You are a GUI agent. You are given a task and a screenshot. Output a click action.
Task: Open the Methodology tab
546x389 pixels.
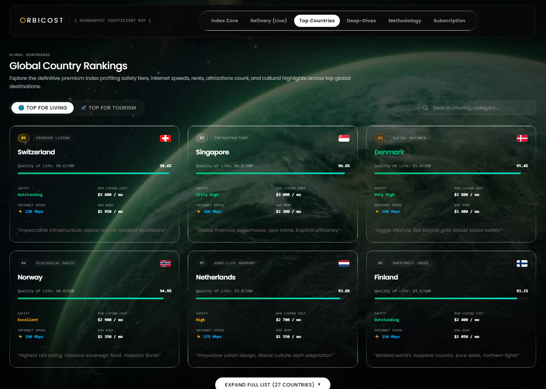[x=405, y=21]
